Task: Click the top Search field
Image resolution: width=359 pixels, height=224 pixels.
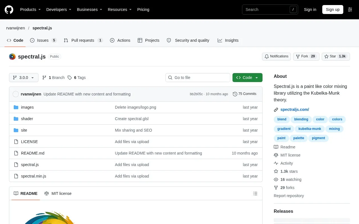Action: tap(270, 10)
